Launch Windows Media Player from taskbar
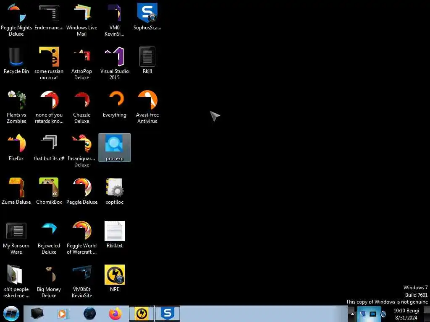 pos(63,314)
